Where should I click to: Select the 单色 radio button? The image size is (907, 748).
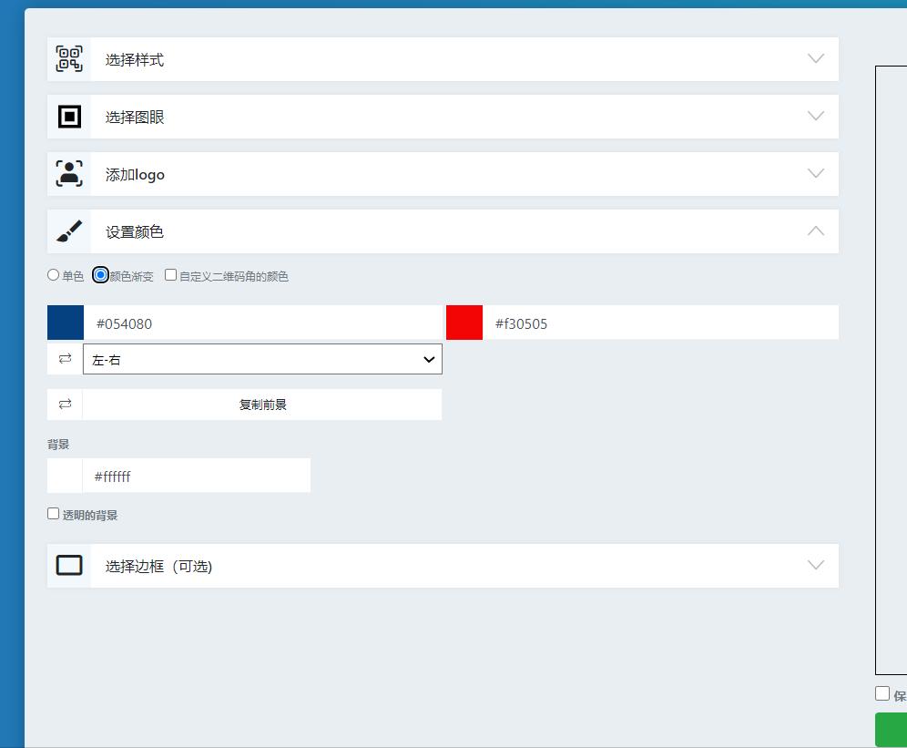point(53,274)
